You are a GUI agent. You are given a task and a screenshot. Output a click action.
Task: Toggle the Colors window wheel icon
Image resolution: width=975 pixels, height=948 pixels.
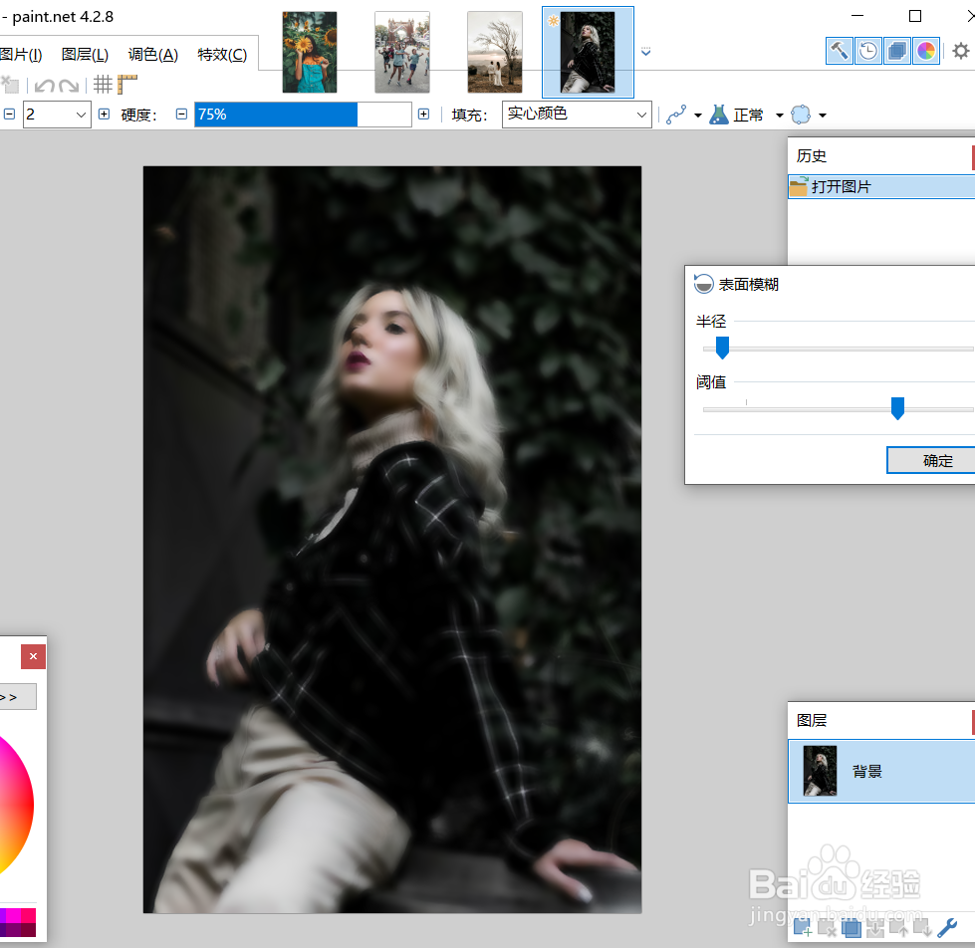tap(926, 51)
